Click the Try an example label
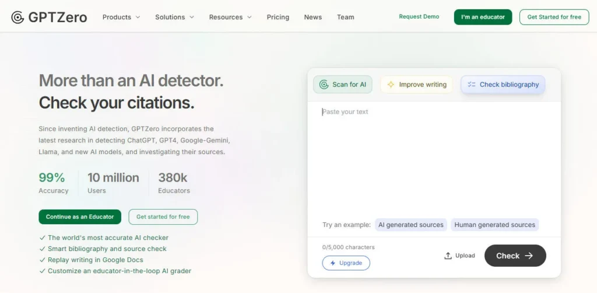The width and height of the screenshot is (597, 293). click(346, 225)
